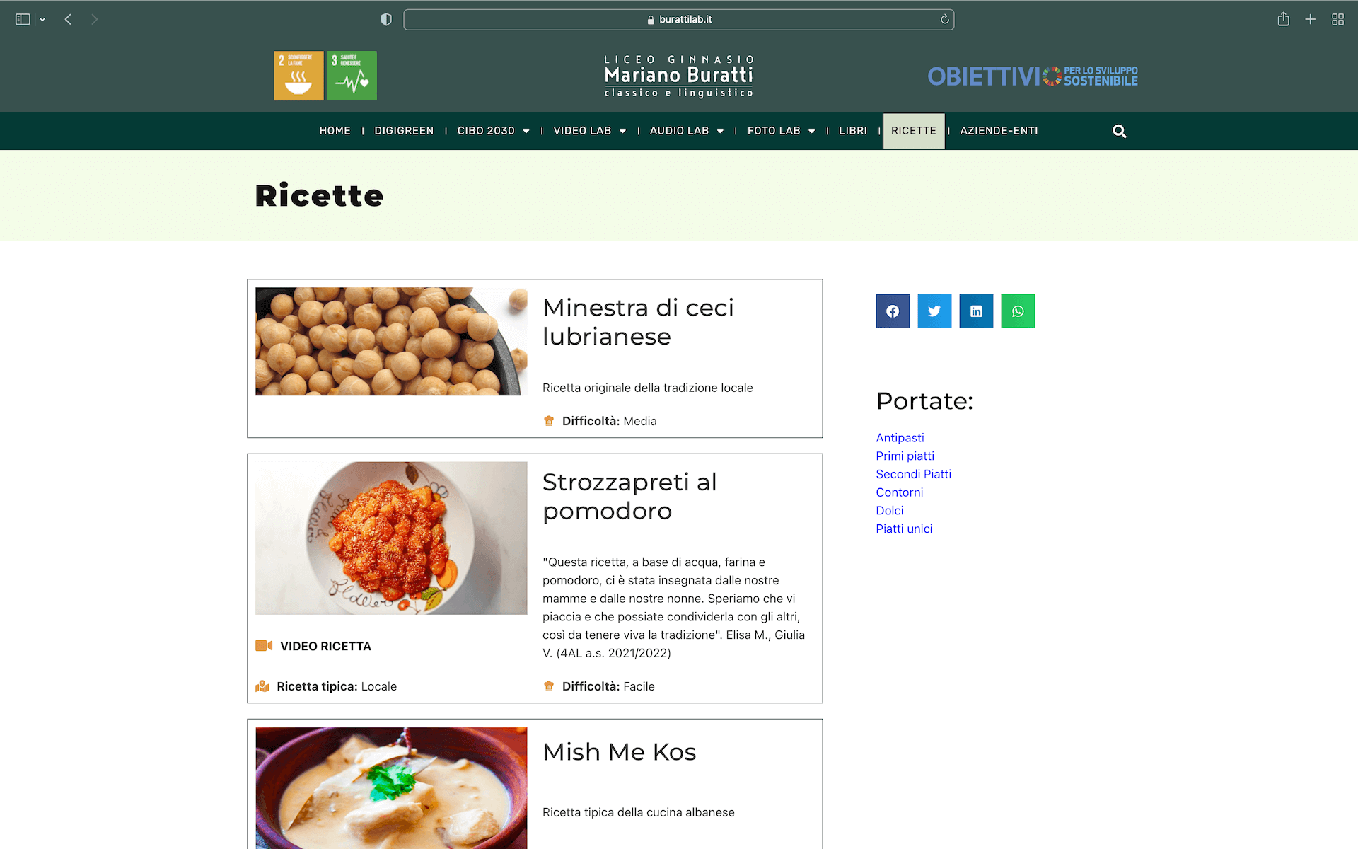Toggle the Safari sidebar
Viewport: 1358px width, 849px height.
point(23,19)
